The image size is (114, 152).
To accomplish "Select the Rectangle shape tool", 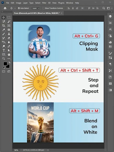I will pyautogui.click(x=4, y=54).
